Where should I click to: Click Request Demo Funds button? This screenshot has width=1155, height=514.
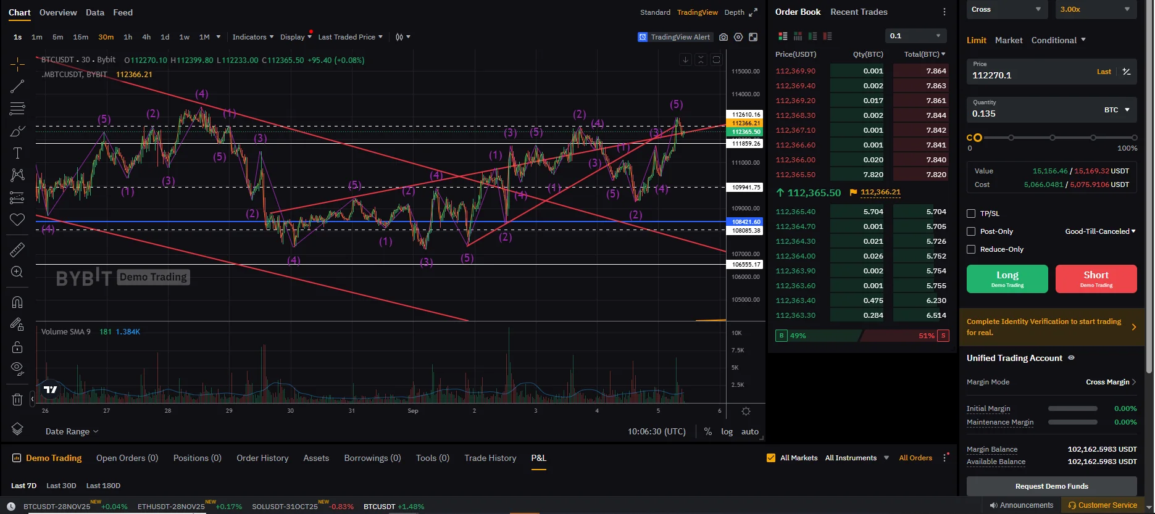pos(1052,486)
